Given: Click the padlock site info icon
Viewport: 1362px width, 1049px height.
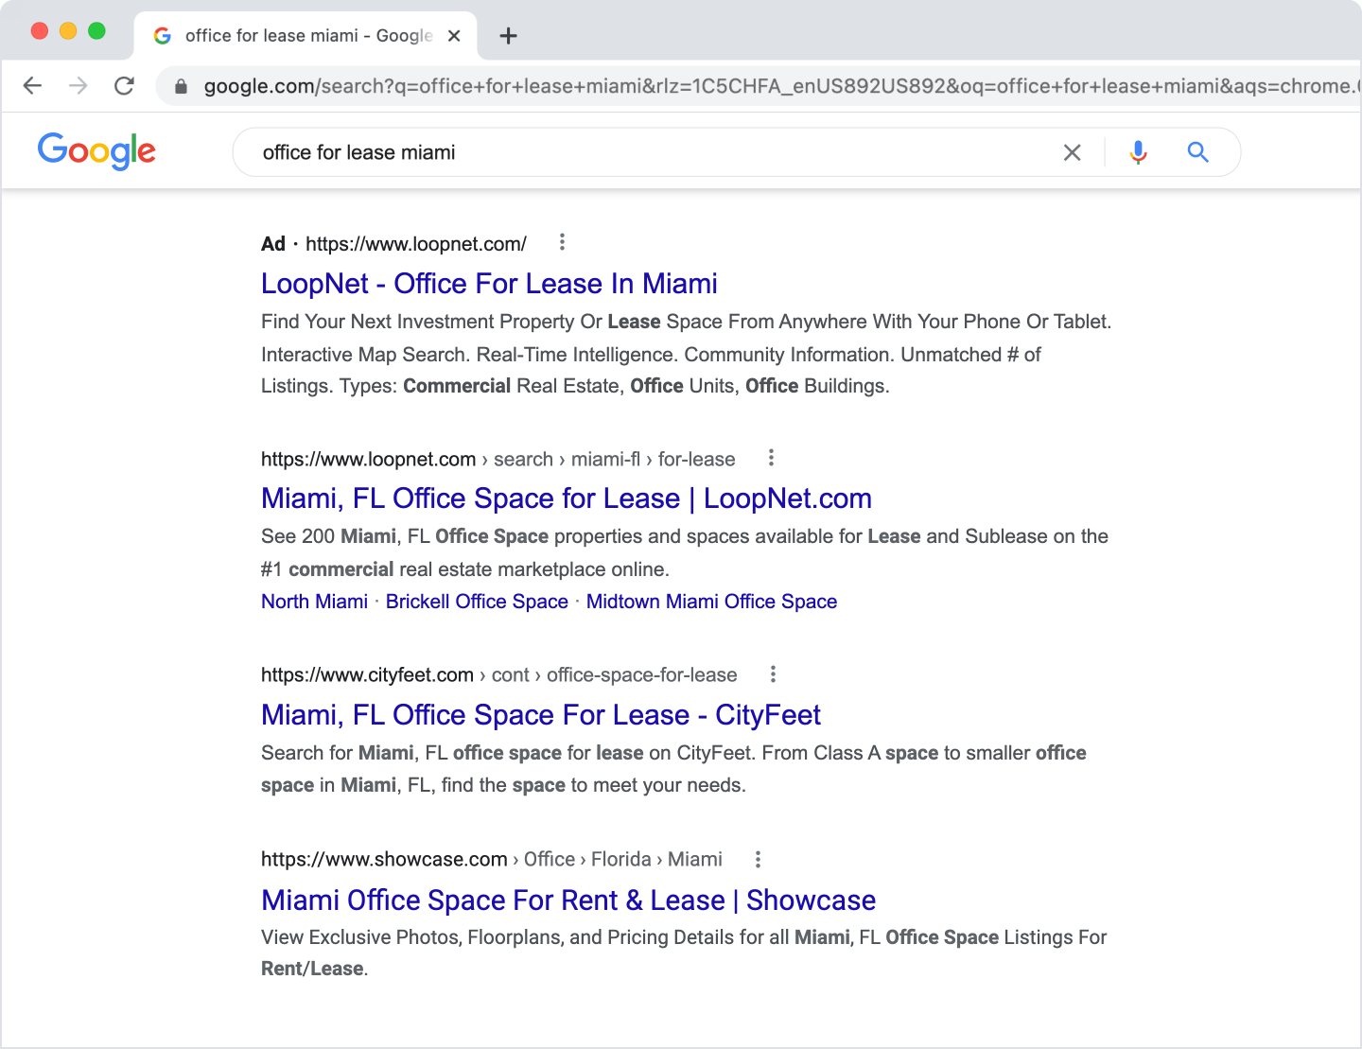Looking at the screenshot, I should click(x=181, y=86).
